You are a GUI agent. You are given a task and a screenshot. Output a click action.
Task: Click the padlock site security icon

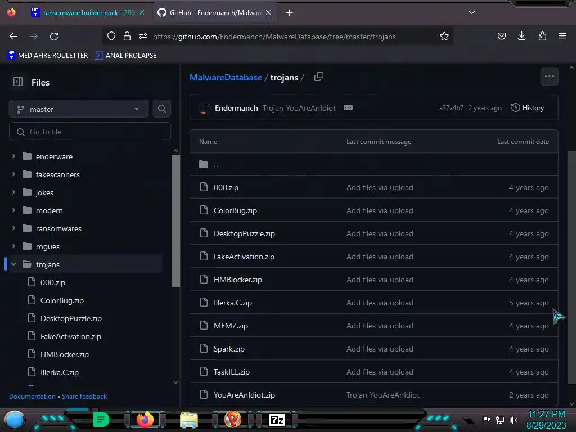coord(127,36)
